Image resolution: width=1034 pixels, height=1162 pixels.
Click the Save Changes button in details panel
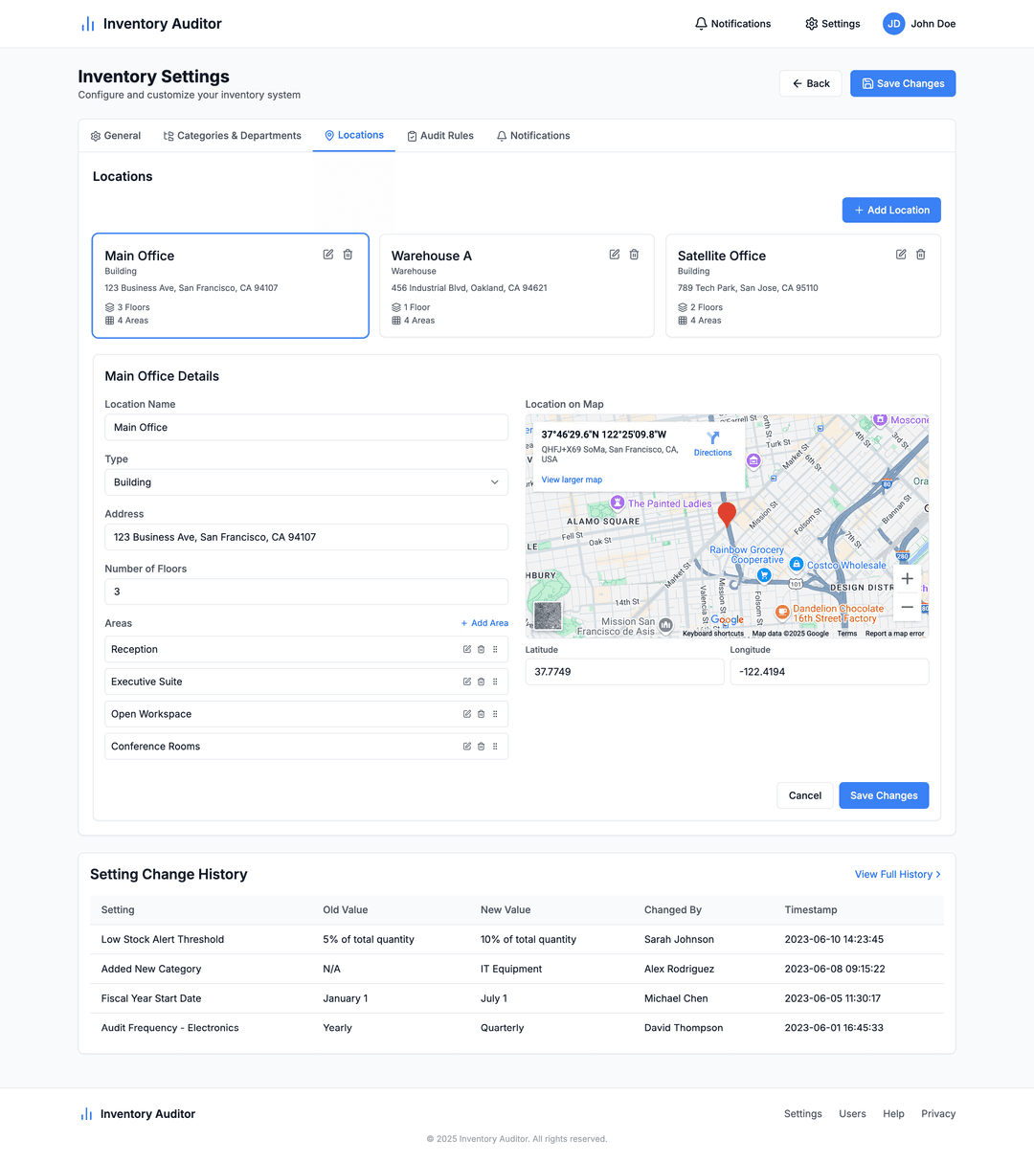click(883, 795)
